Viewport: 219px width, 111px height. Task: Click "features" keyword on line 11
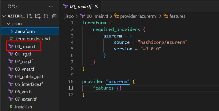[x=103, y=88]
